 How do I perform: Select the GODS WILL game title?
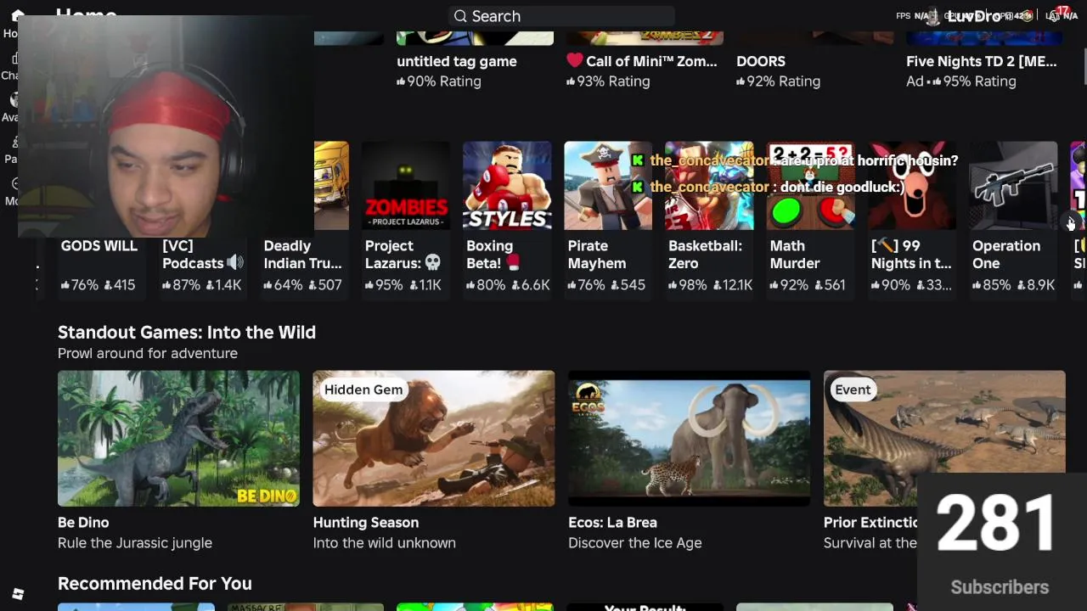[x=99, y=246]
